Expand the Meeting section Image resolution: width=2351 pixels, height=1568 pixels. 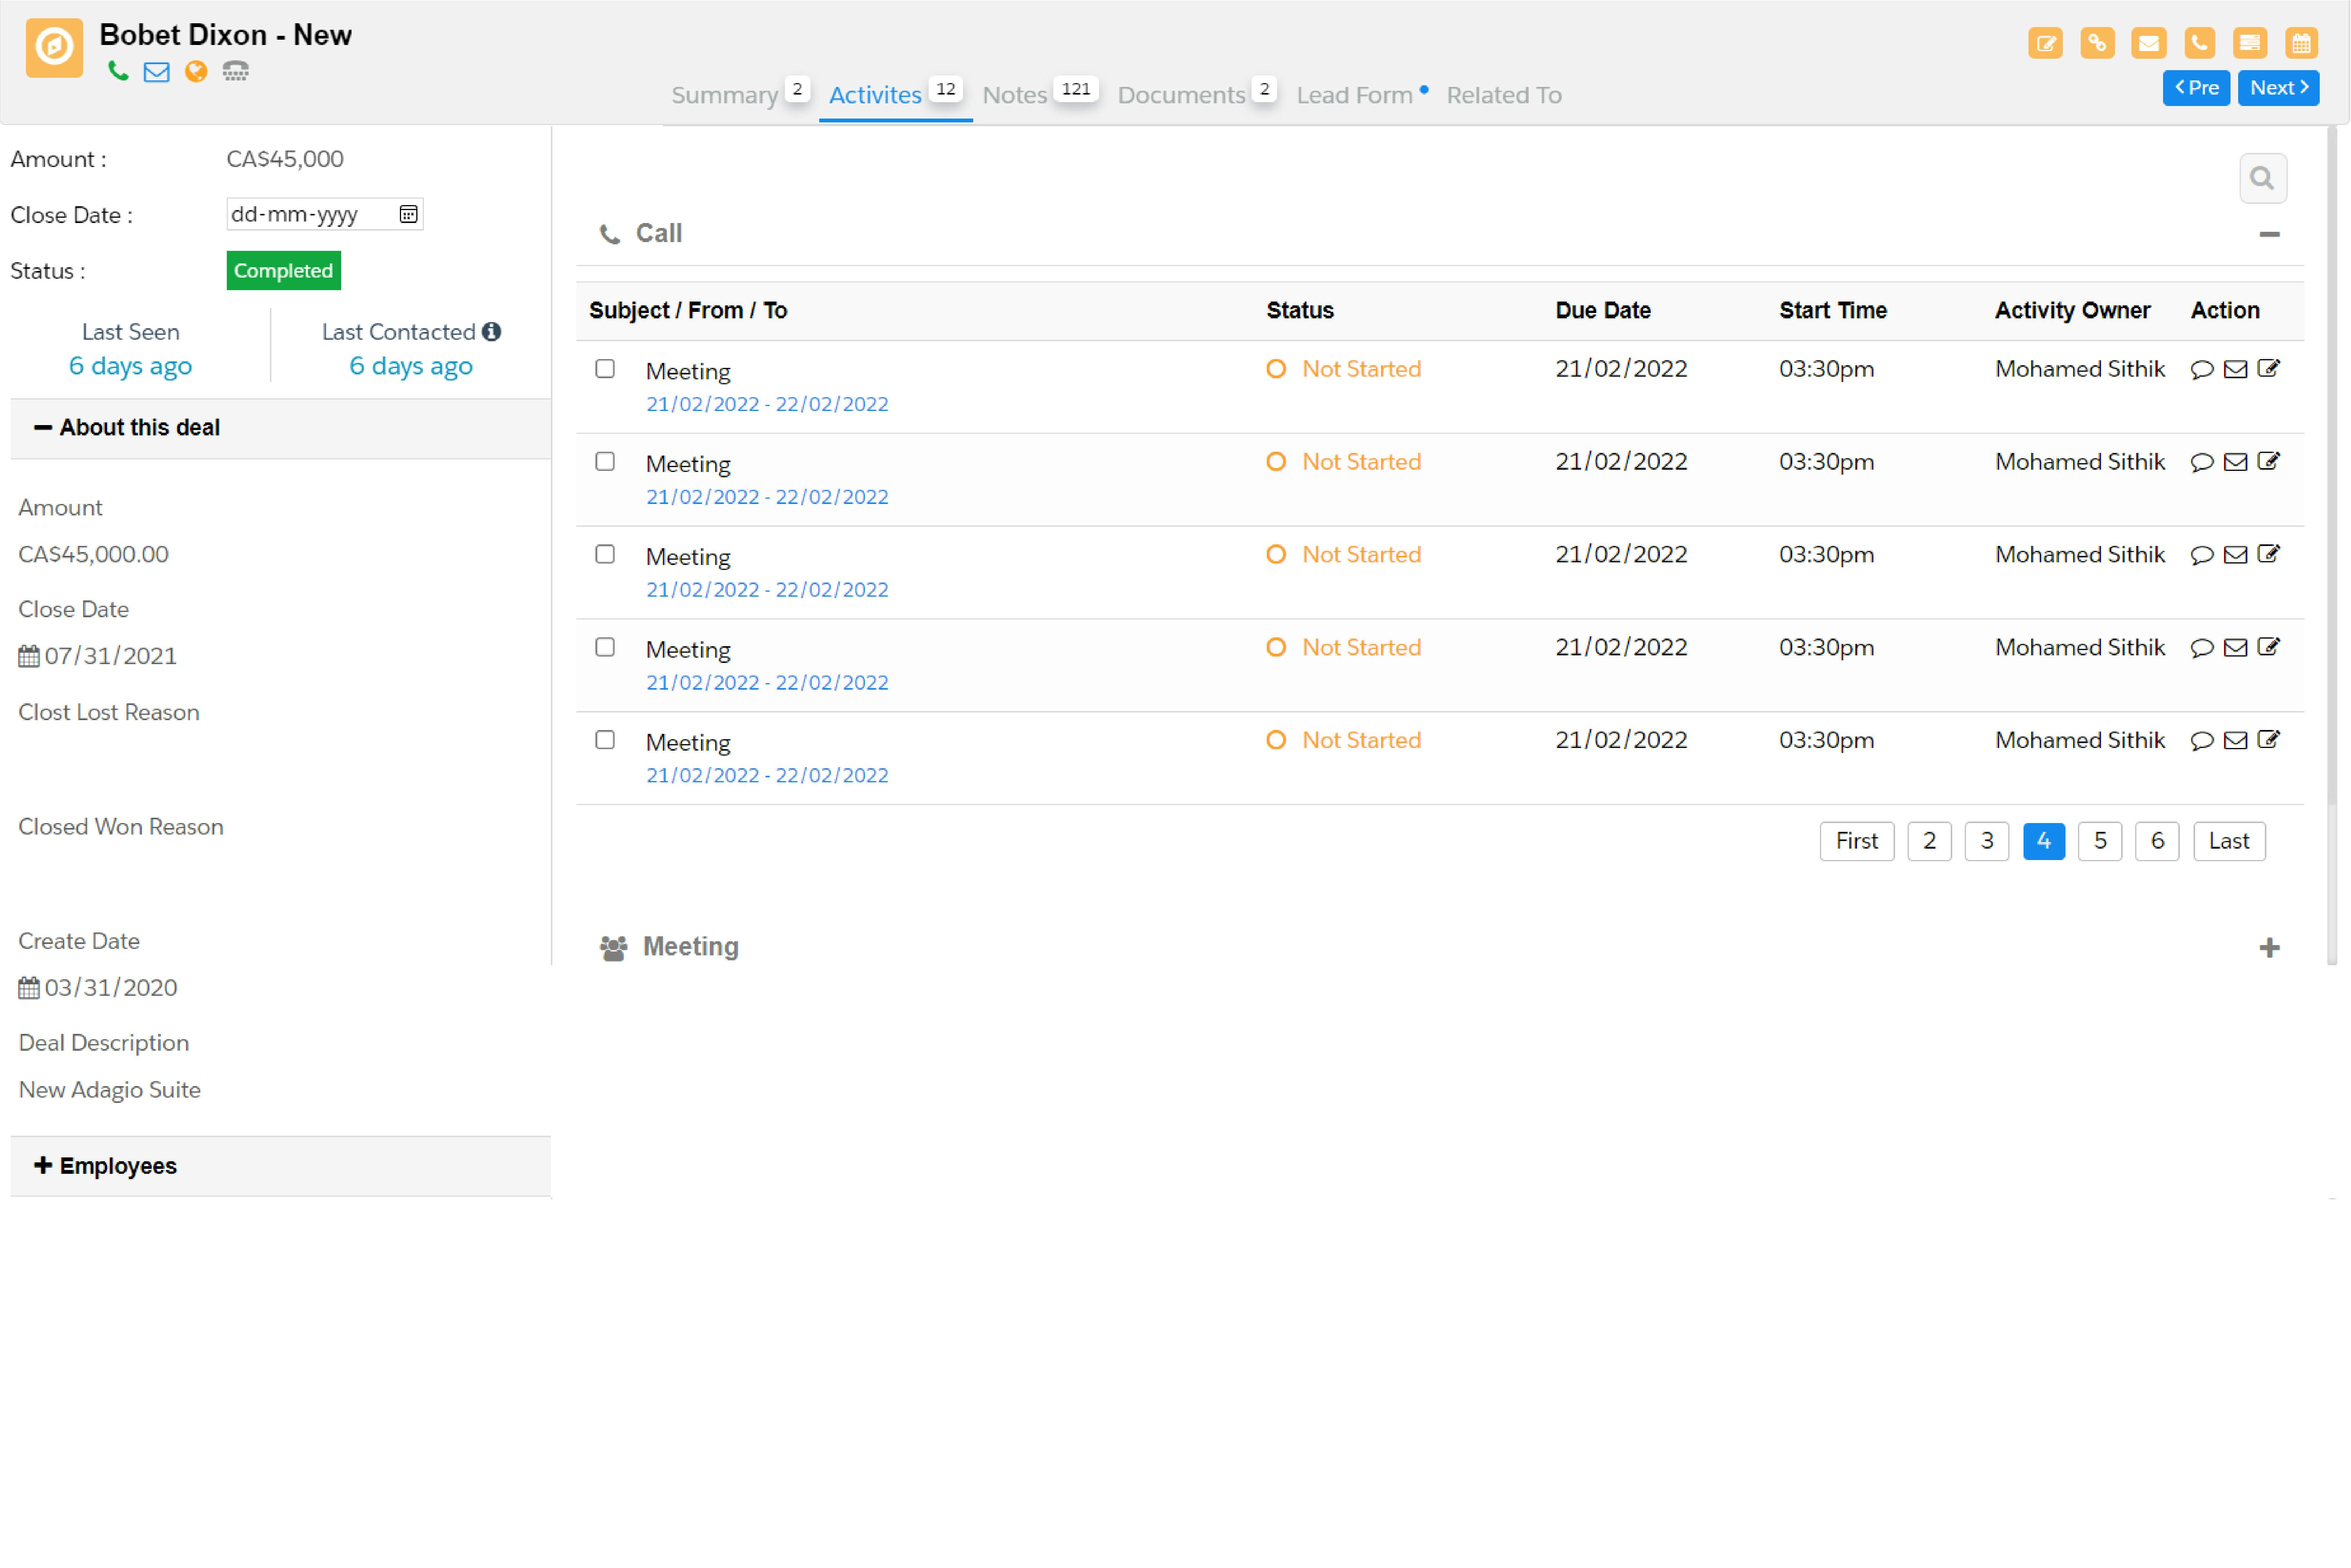point(2270,947)
